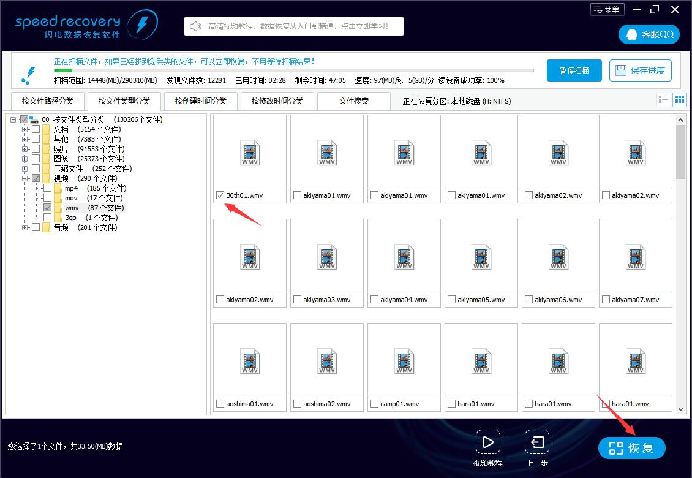Image resolution: width=692 pixels, height=478 pixels.
Task: Switch to list view mode
Action: point(665,99)
